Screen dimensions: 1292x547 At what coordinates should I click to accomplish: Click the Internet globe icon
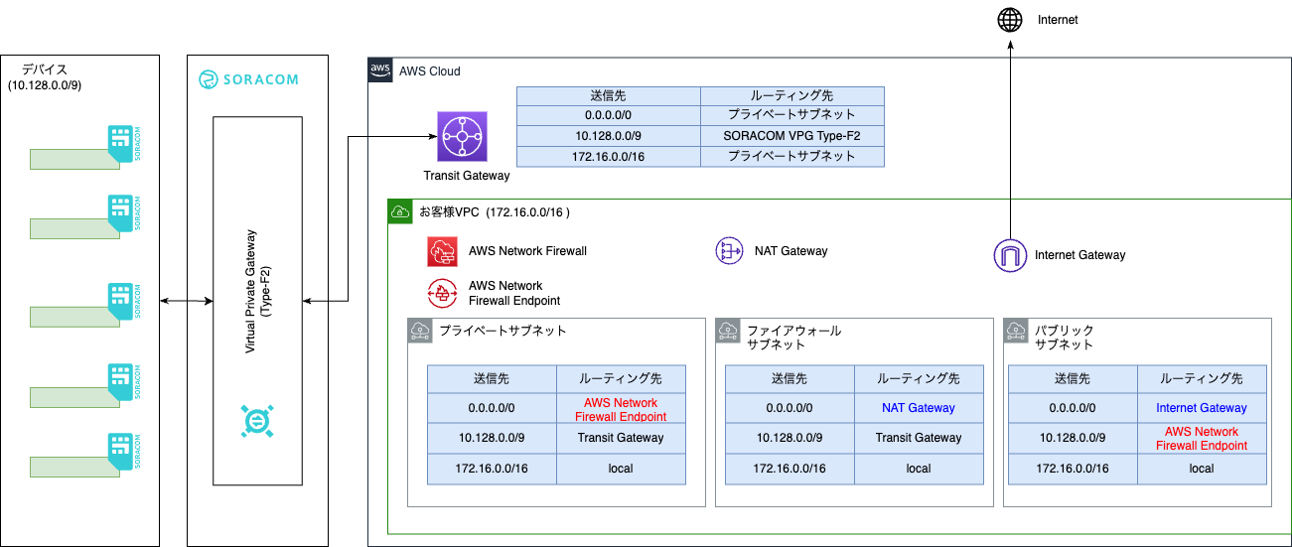coord(1009,20)
